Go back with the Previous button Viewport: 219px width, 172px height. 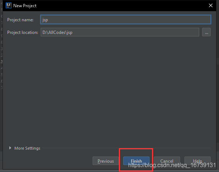106,161
